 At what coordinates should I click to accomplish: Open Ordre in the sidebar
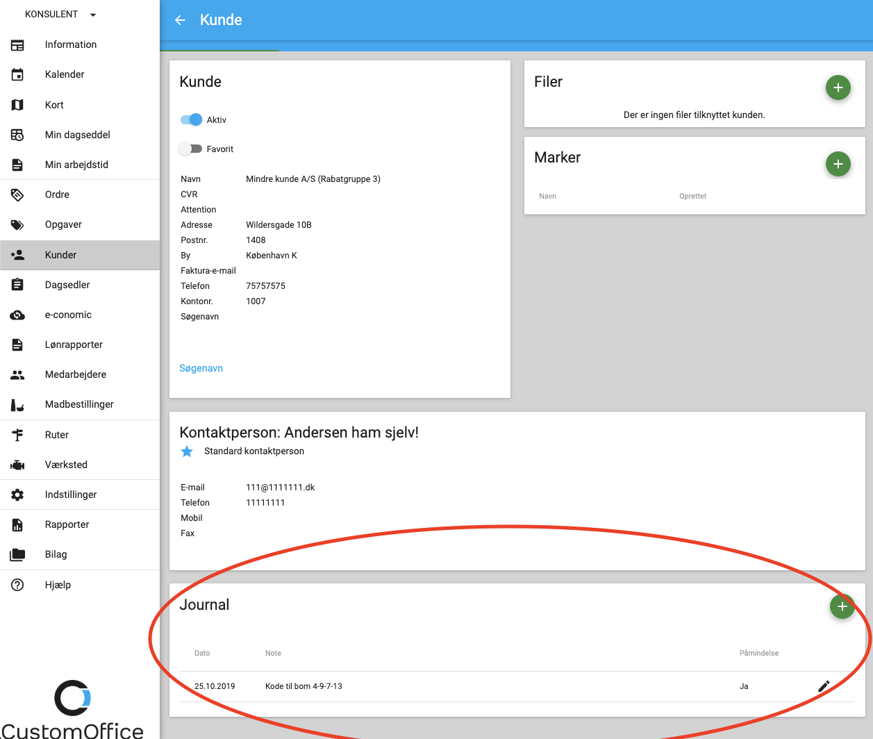click(x=80, y=195)
